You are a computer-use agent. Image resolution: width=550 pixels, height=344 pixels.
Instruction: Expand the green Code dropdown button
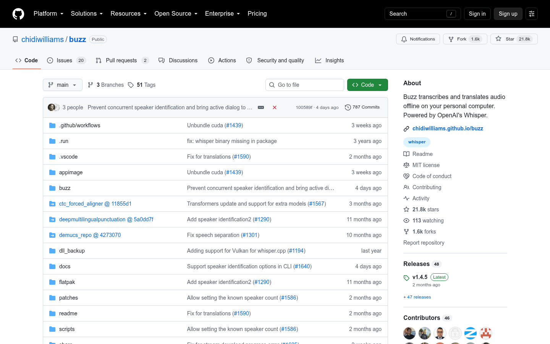click(367, 85)
